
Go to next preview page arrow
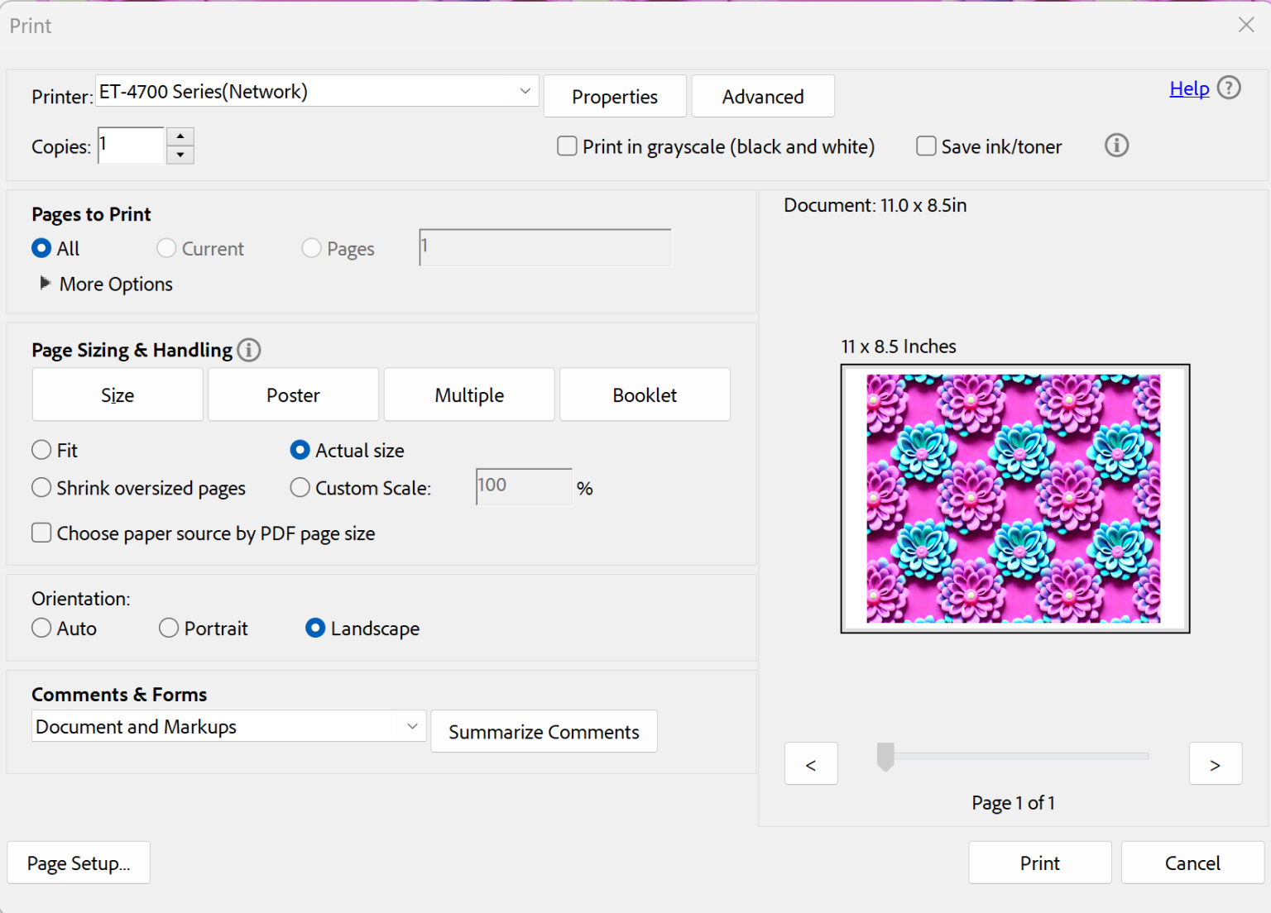coord(1214,763)
